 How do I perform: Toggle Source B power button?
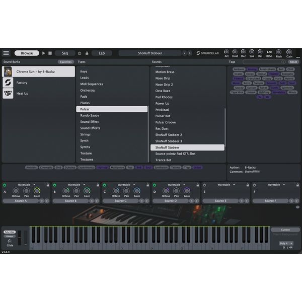tap(55, 185)
